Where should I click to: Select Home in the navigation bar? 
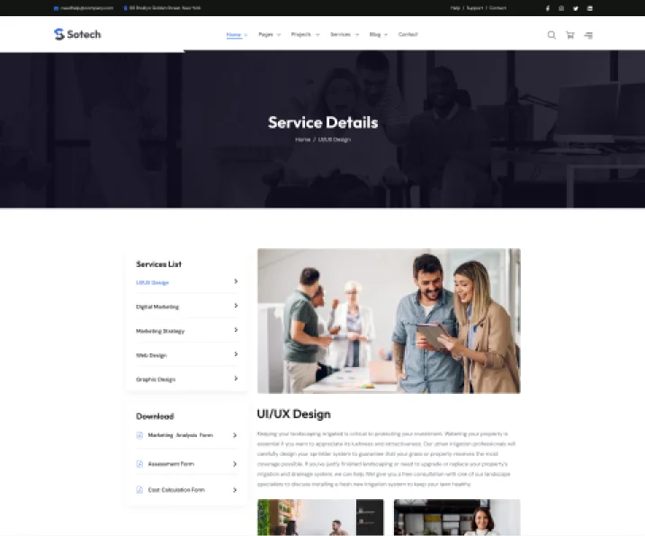point(234,34)
